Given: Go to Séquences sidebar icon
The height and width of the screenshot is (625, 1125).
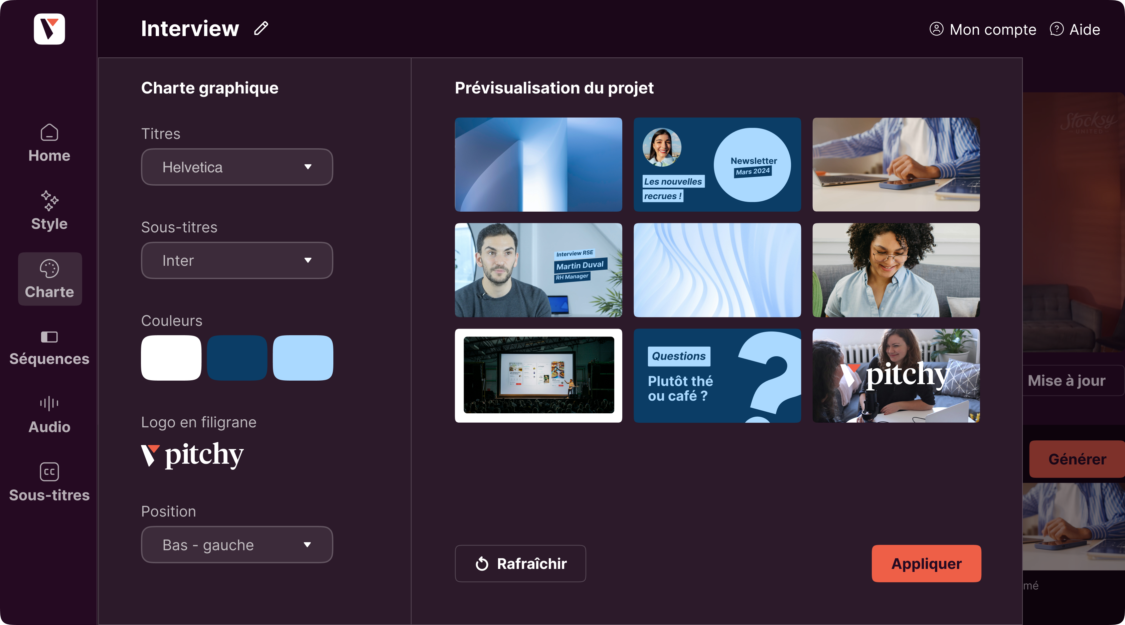Looking at the screenshot, I should (x=49, y=337).
